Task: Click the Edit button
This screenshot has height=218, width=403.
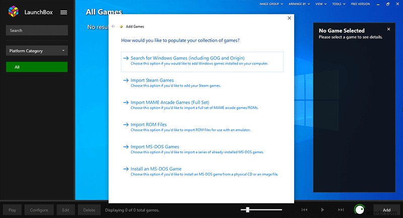Action: (65, 210)
